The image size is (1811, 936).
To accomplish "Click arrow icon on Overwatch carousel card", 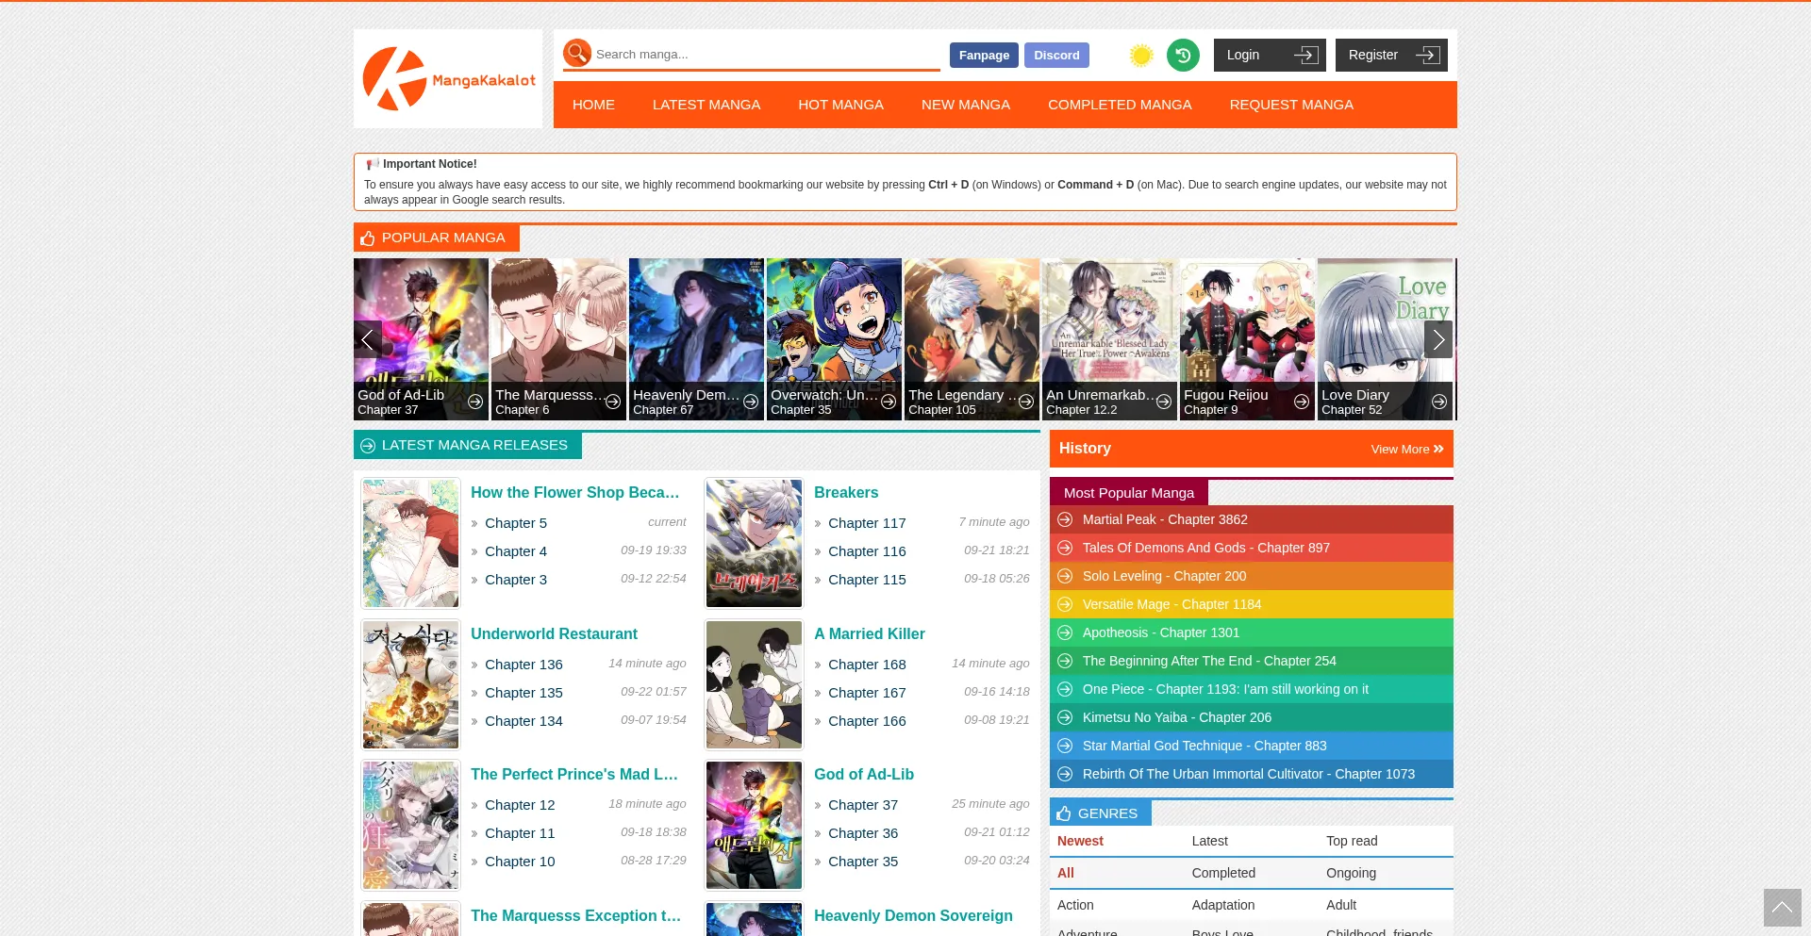I will coord(889,402).
